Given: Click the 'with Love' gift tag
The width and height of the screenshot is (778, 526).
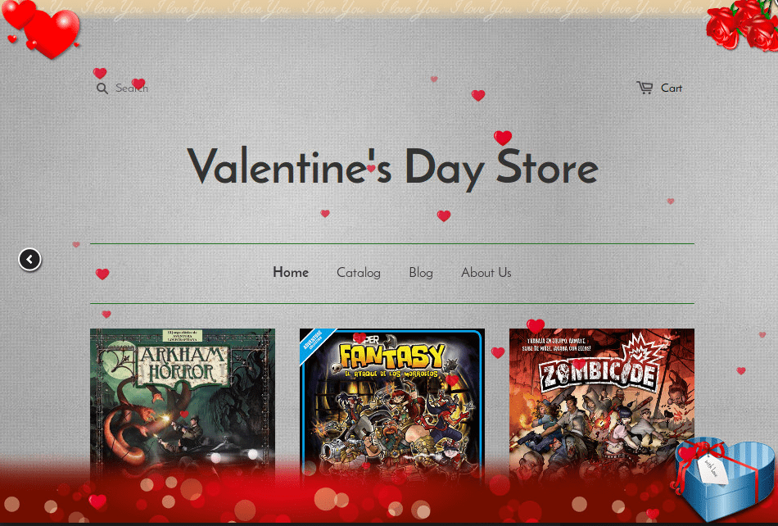Looking at the screenshot, I should (x=712, y=469).
